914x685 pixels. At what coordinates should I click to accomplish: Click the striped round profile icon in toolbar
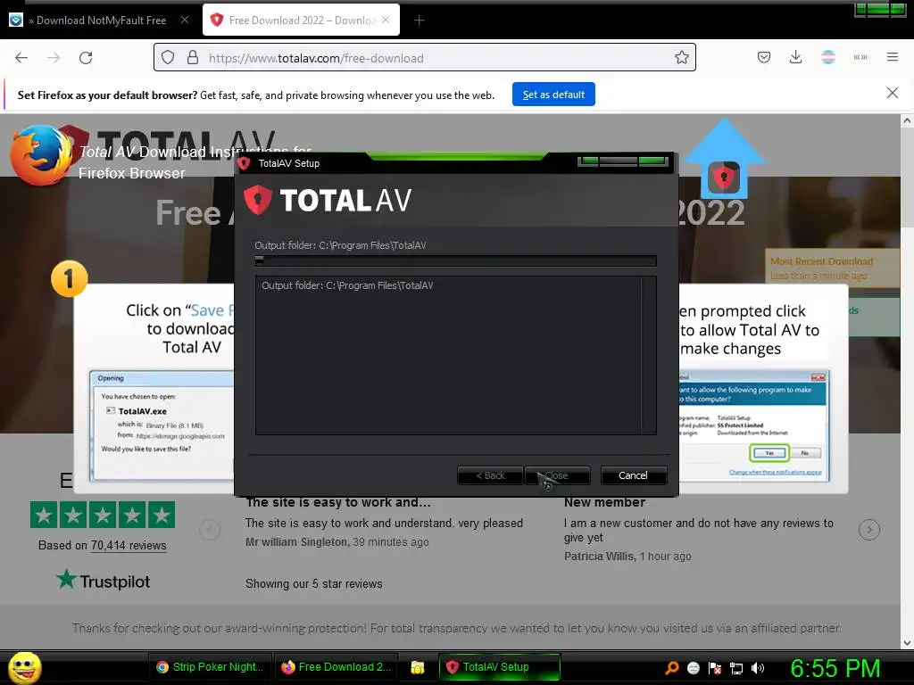tap(828, 57)
